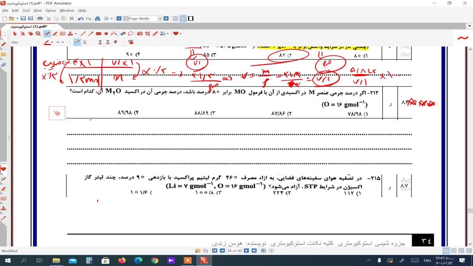The width and height of the screenshot is (473, 266).
Task: Click the 34 of 40 page number field
Action: click(x=234, y=250)
